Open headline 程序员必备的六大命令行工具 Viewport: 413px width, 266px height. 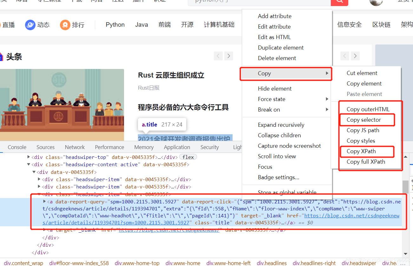point(183,107)
